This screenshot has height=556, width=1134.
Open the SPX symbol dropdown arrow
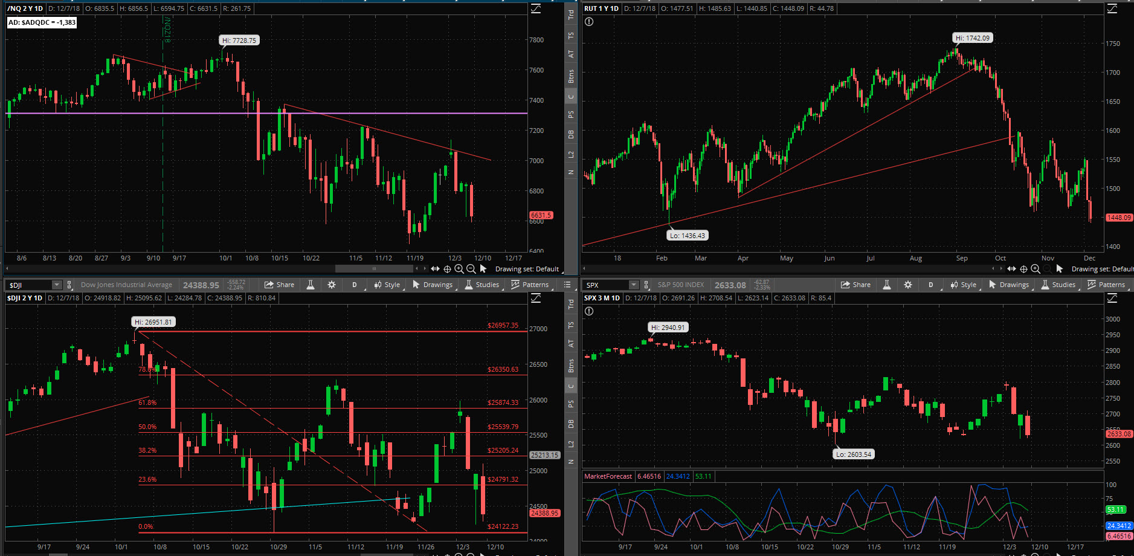pyautogui.click(x=633, y=285)
